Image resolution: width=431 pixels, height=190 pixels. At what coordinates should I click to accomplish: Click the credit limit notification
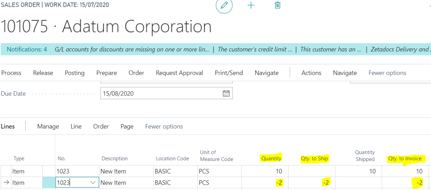point(255,50)
